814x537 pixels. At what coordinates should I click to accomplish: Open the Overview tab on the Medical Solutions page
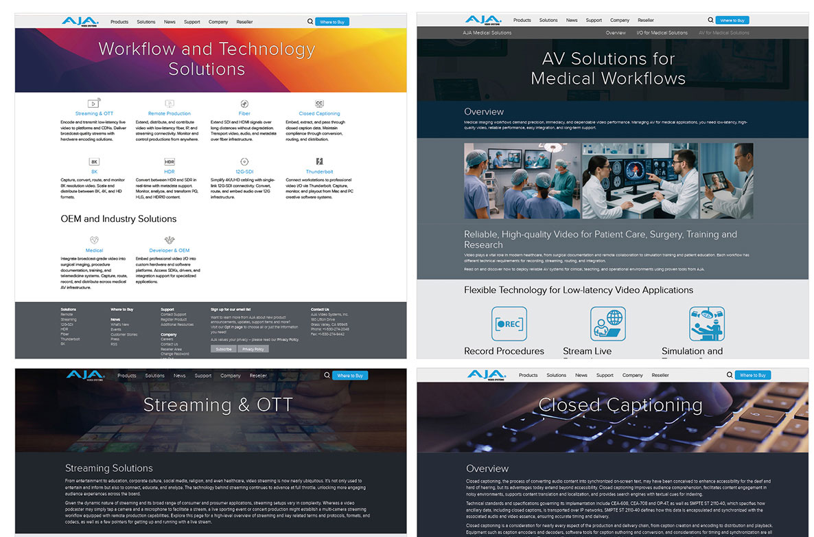coord(615,33)
